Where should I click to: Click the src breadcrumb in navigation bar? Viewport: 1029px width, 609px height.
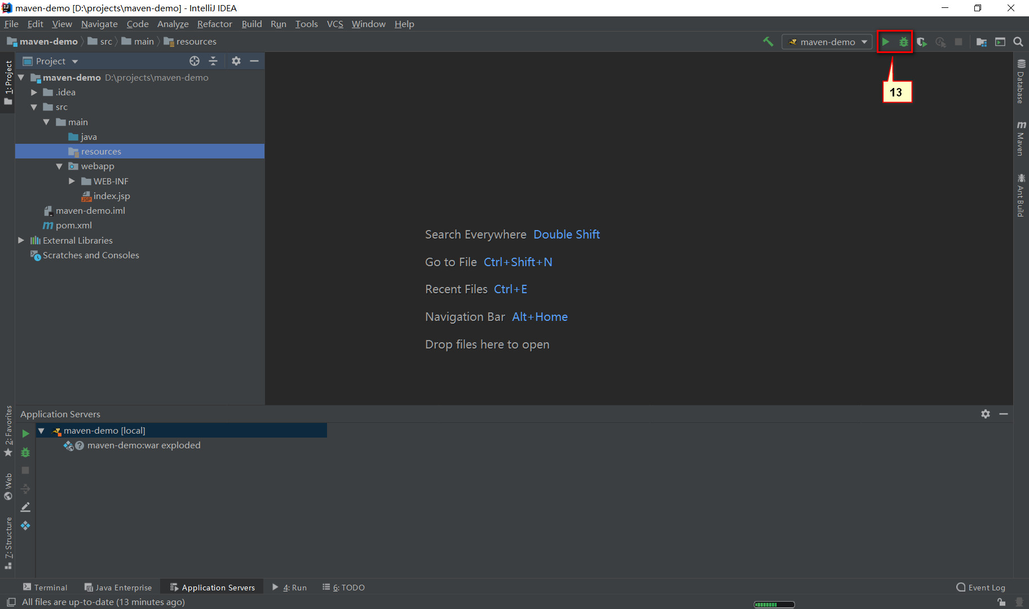tap(100, 42)
